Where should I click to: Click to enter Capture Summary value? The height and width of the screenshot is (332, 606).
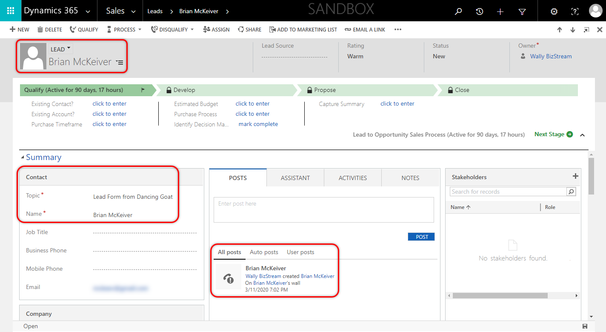point(397,103)
